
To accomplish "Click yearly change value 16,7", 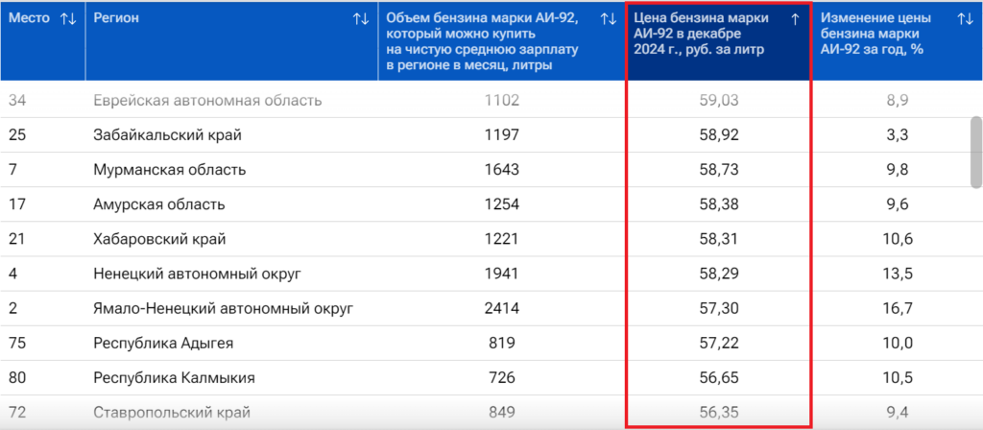I will point(898,308).
